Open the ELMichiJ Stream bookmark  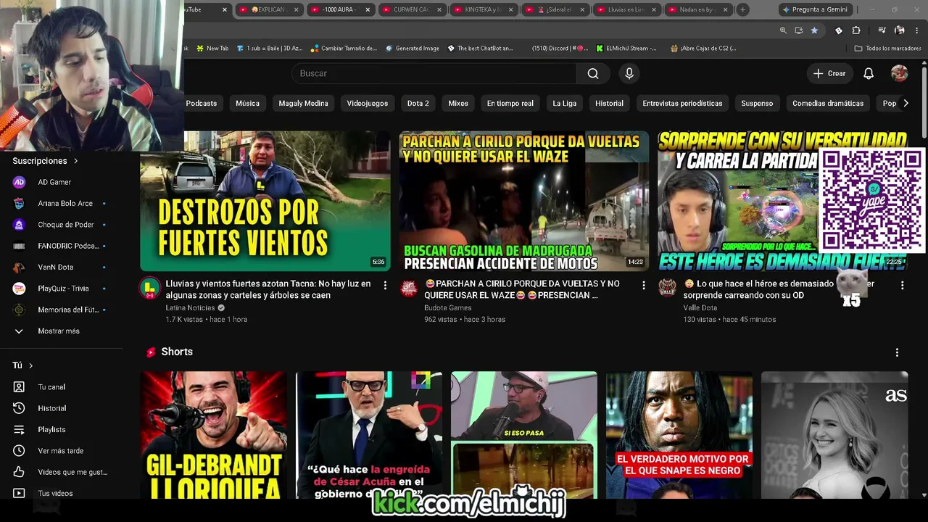pos(626,49)
